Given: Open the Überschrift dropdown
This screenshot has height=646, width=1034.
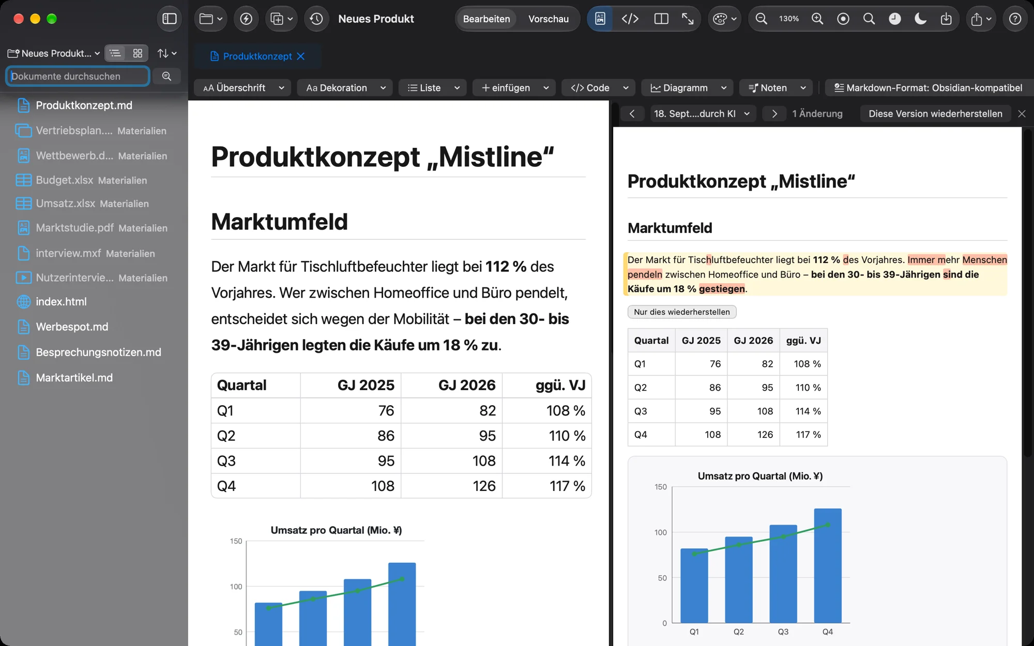Looking at the screenshot, I should [x=242, y=88].
